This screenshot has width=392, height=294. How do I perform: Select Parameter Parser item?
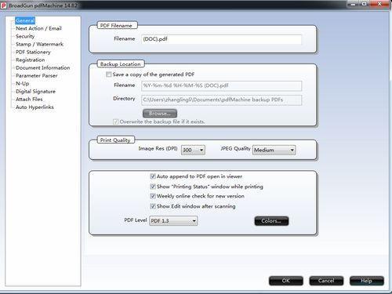(37, 75)
